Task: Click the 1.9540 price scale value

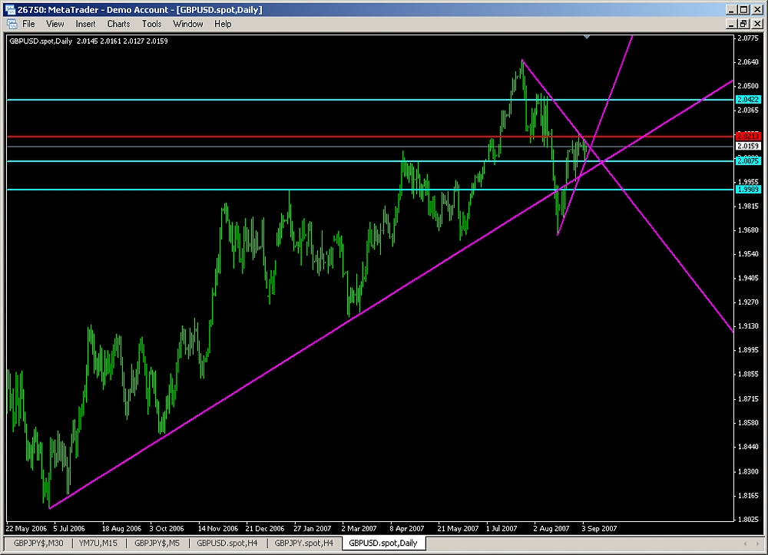Action: pos(748,254)
